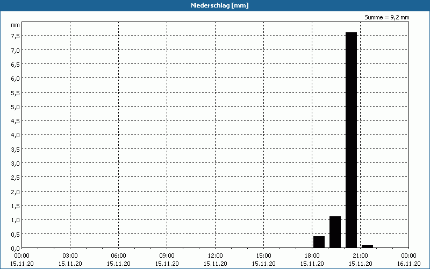Click the 15:00 time axis label
Screen dimensions: 430x269
(x=264, y=256)
